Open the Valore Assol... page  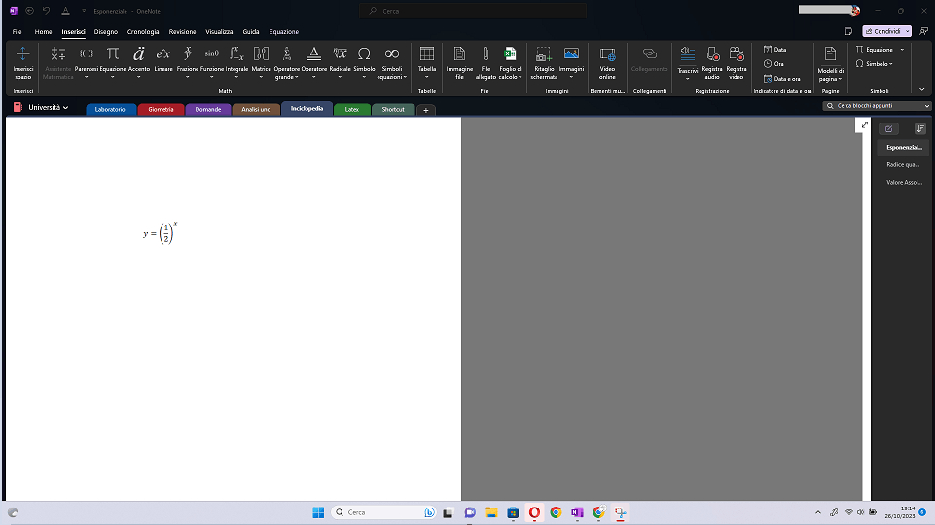click(x=904, y=183)
